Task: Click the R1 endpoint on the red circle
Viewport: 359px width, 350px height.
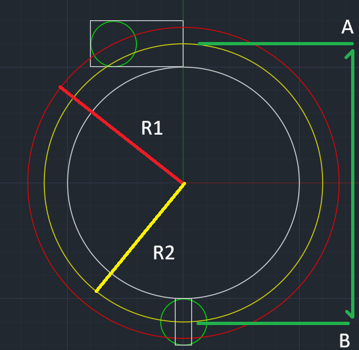Action: (x=60, y=87)
